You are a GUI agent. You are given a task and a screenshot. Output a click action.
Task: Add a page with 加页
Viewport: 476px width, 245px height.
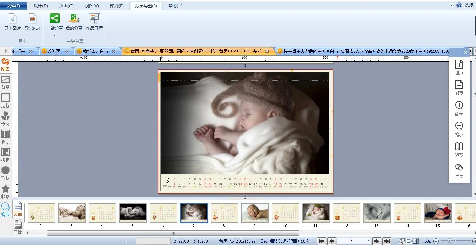[x=459, y=67]
